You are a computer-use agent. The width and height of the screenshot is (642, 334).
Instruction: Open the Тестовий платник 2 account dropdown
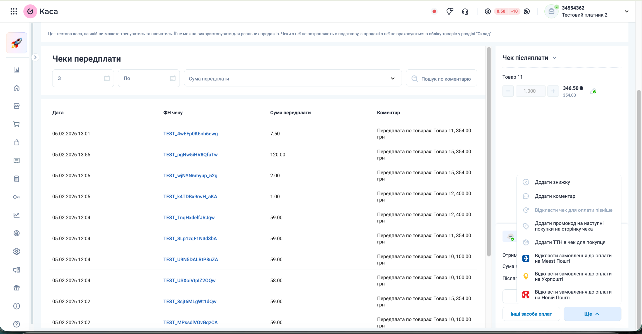point(626,11)
